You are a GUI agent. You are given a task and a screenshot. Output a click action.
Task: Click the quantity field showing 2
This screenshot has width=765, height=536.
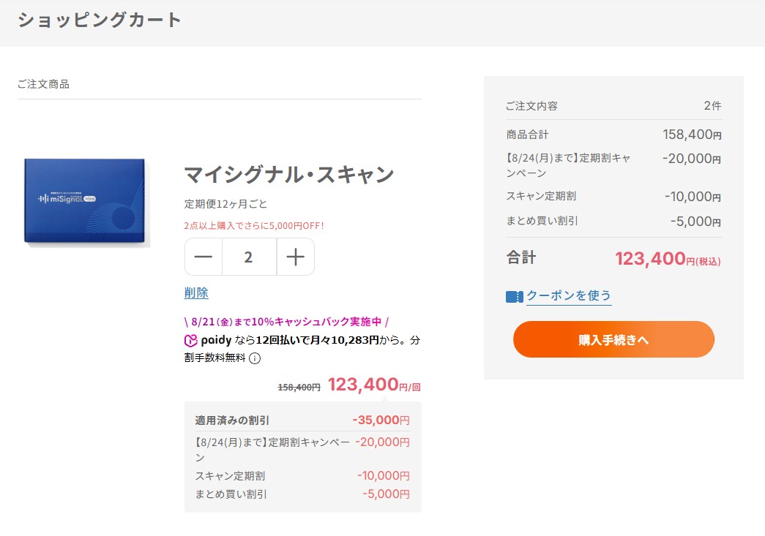coord(250,257)
